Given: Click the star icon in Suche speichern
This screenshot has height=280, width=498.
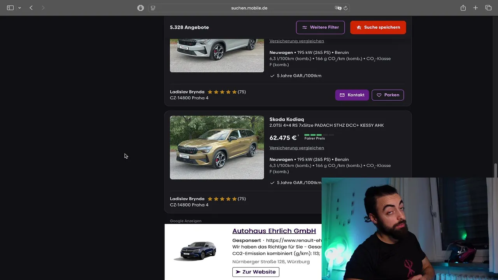Looking at the screenshot, I should coord(358,27).
